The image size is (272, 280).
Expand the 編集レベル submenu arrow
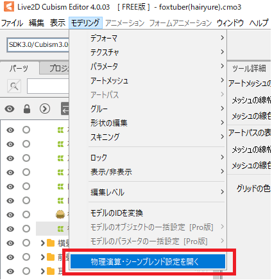coord(223,192)
